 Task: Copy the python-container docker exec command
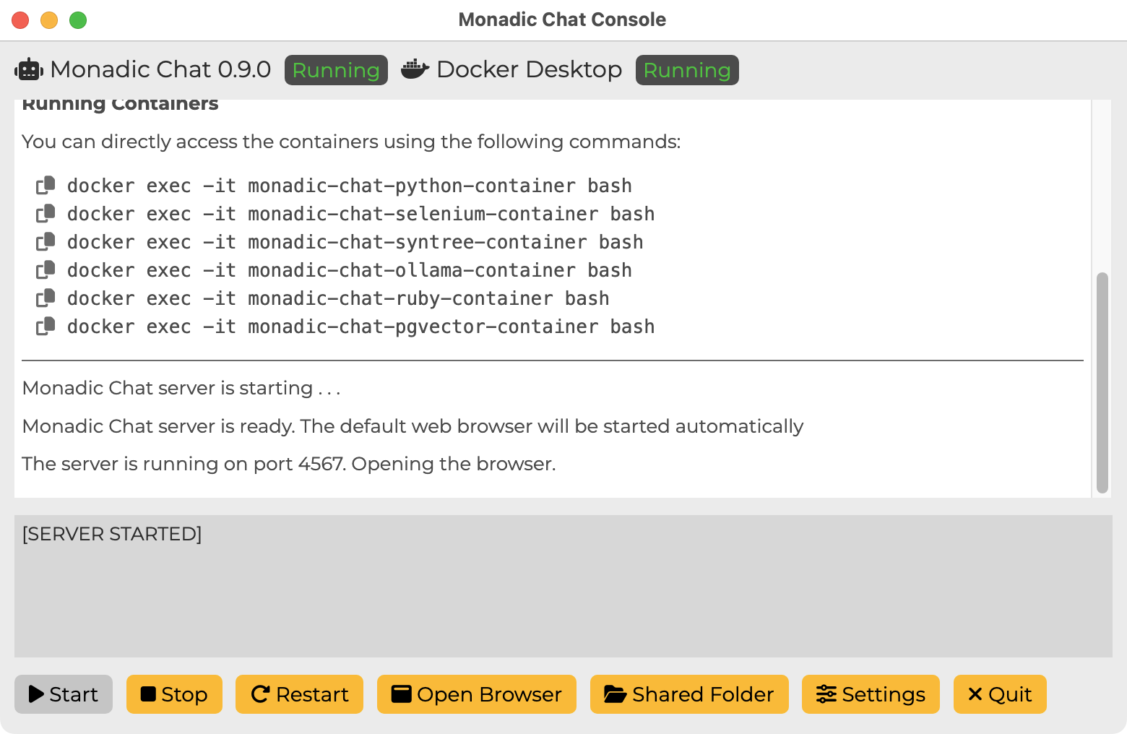pyautogui.click(x=46, y=186)
